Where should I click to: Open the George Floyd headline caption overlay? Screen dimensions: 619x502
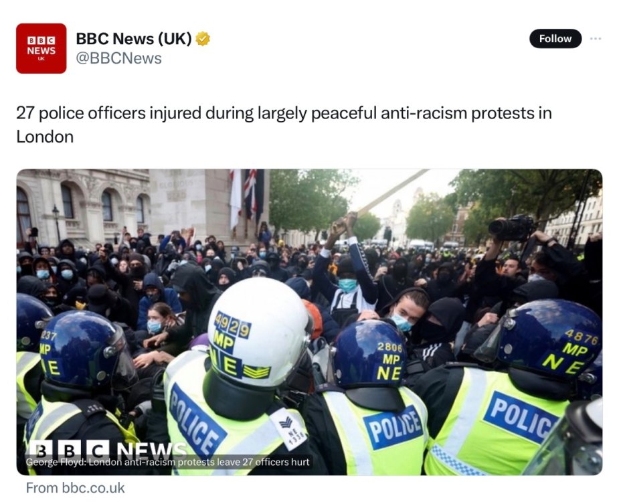168,462
